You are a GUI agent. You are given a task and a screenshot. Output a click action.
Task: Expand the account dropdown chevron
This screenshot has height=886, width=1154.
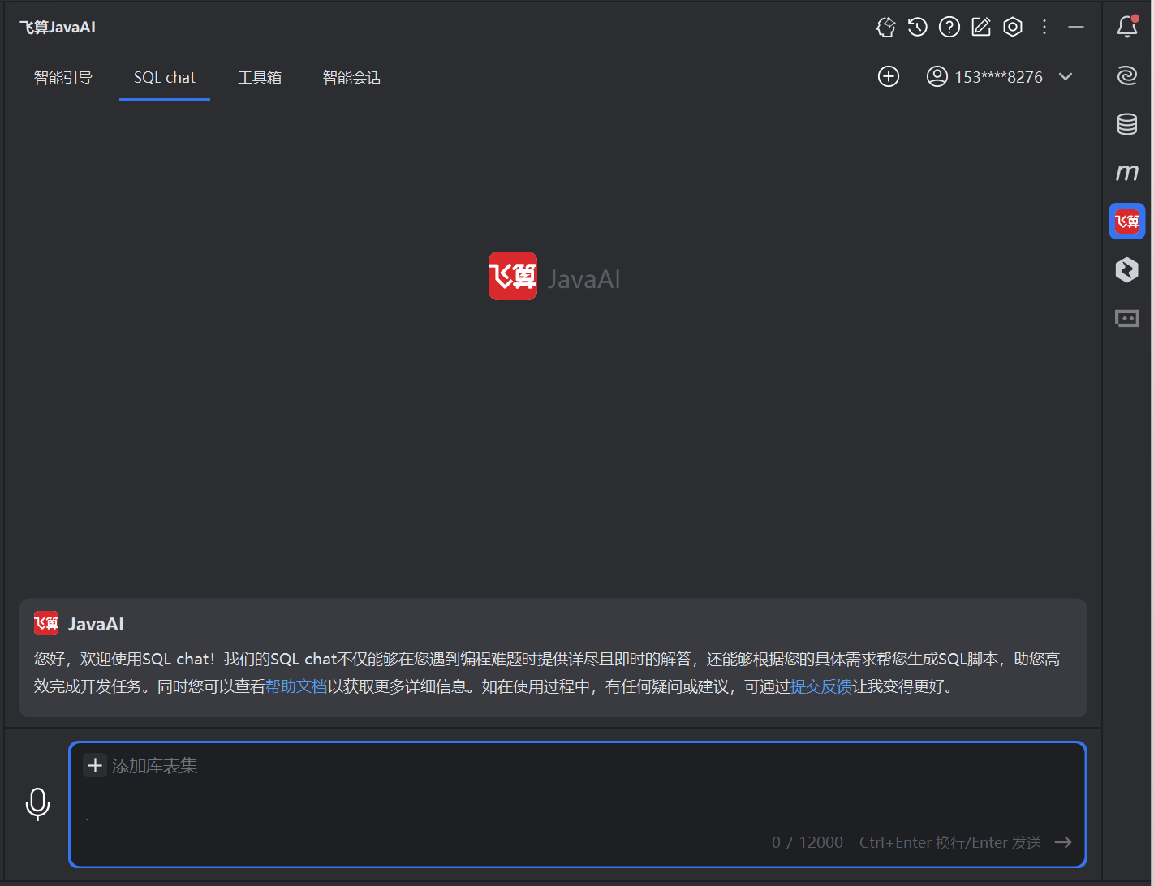coord(1066,76)
